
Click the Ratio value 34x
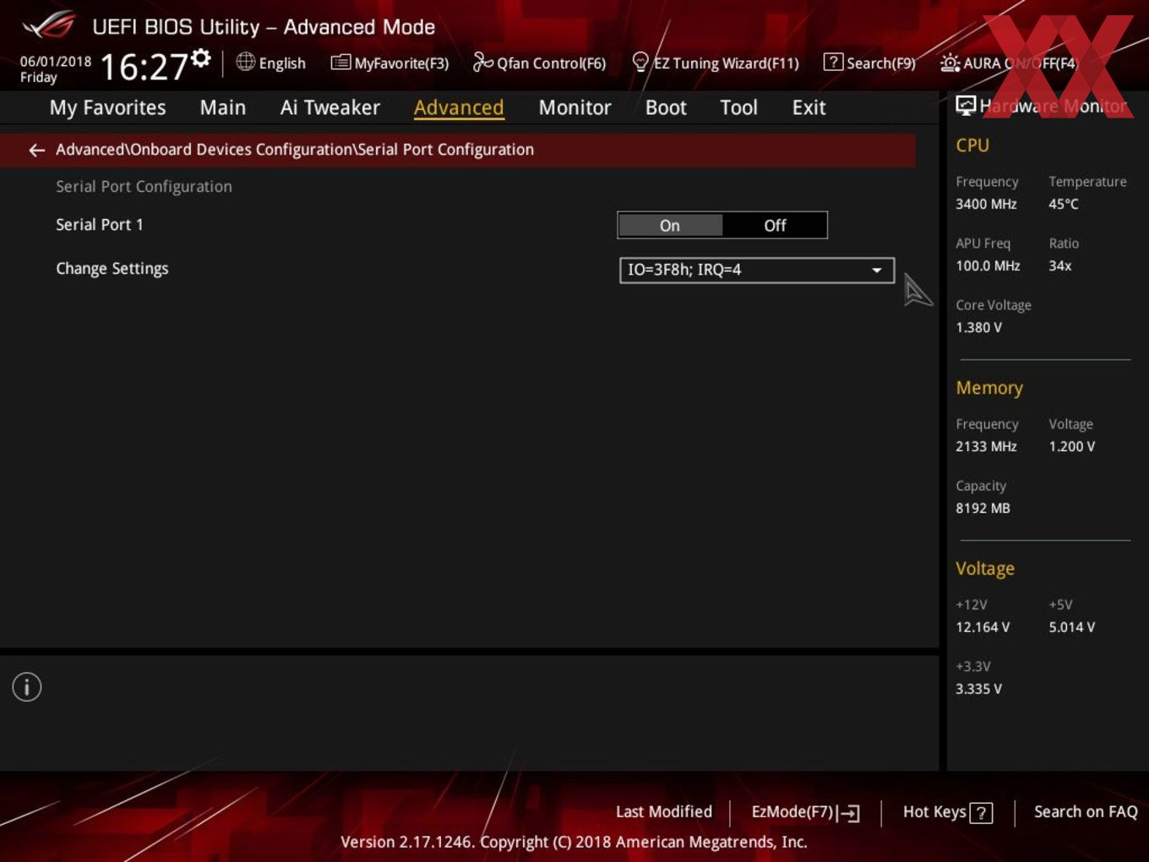click(1060, 265)
